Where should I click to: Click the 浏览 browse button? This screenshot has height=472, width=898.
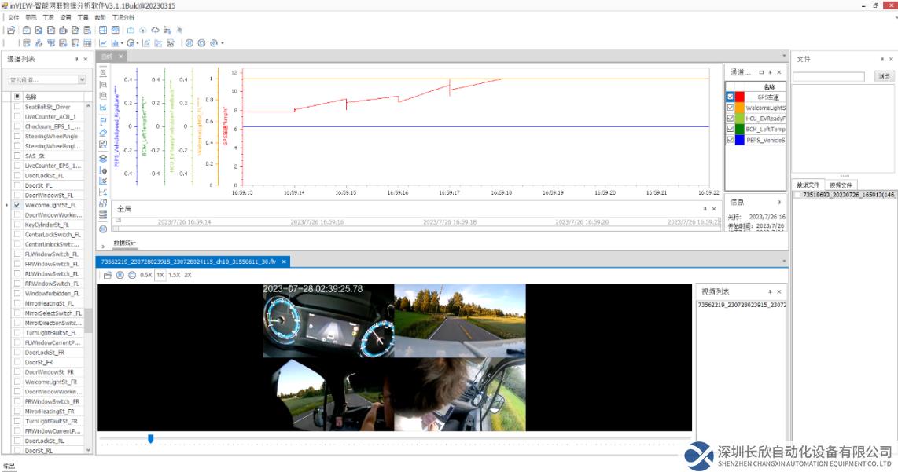(x=884, y=76)
